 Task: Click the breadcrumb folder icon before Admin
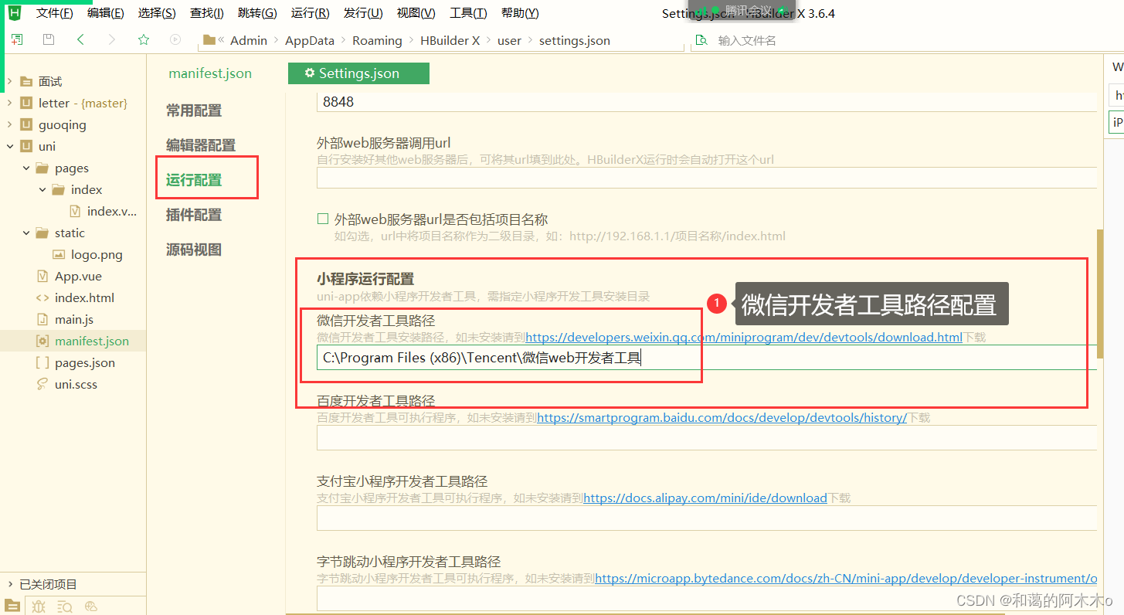click(209, 40)
